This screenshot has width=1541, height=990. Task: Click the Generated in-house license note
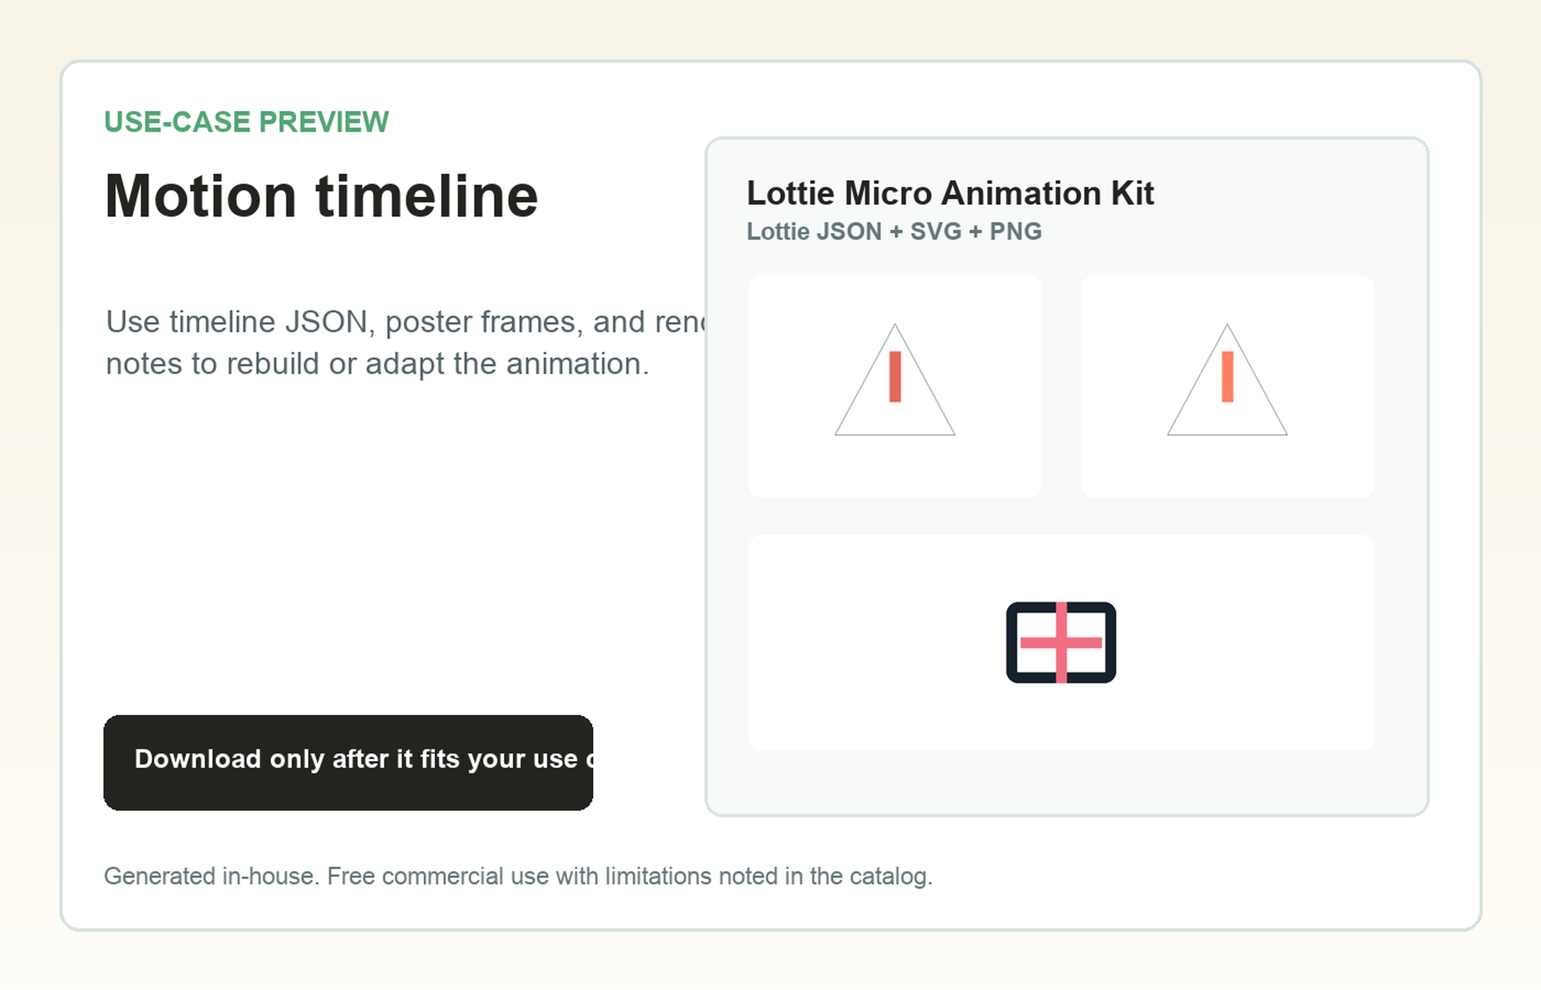click(x=518, y=877)
